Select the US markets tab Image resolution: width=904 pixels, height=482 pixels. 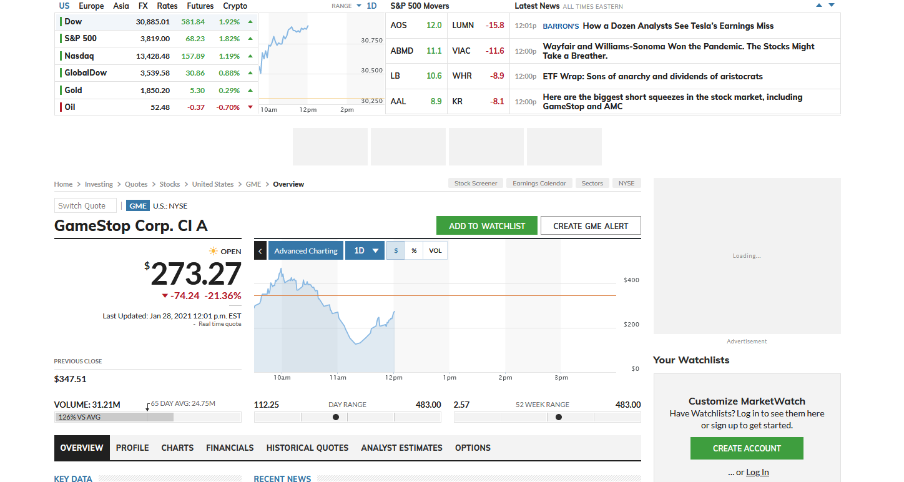tap(64, 6)
